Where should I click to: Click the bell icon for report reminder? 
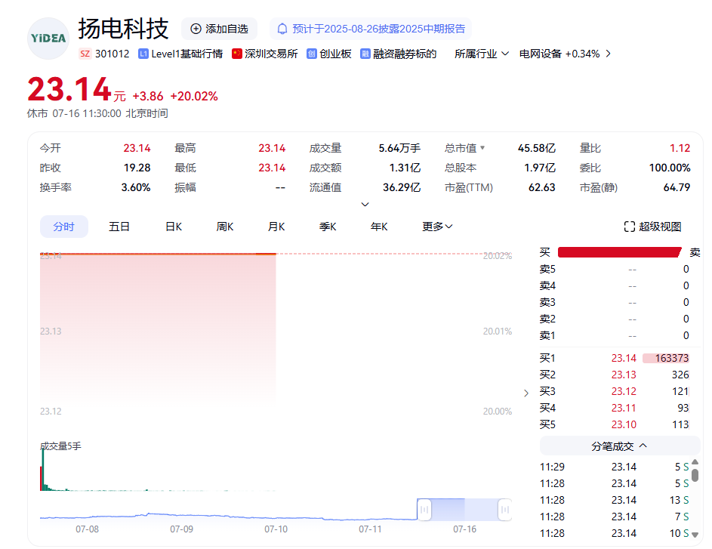282,29
